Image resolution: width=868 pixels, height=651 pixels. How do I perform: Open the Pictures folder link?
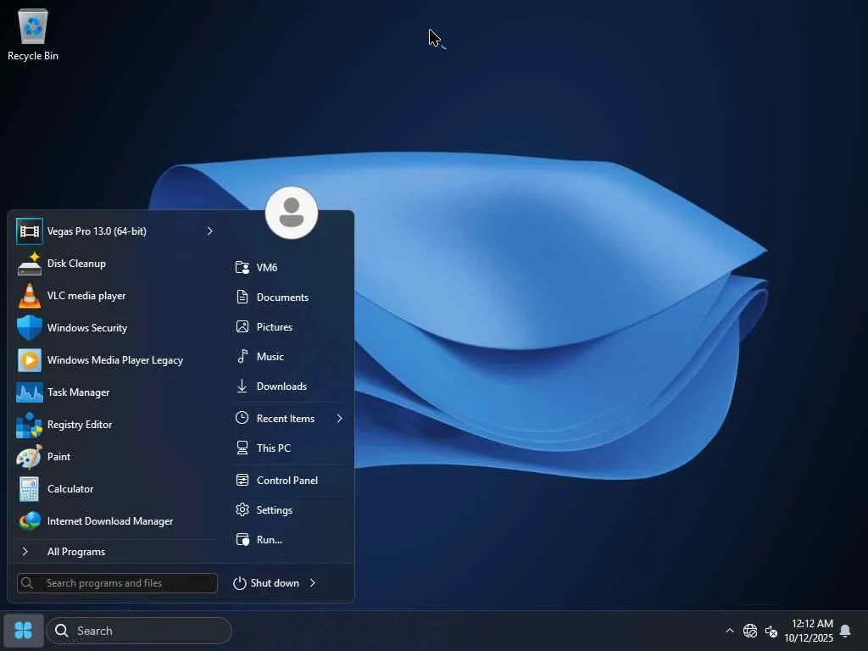click(x=288, y=327)
